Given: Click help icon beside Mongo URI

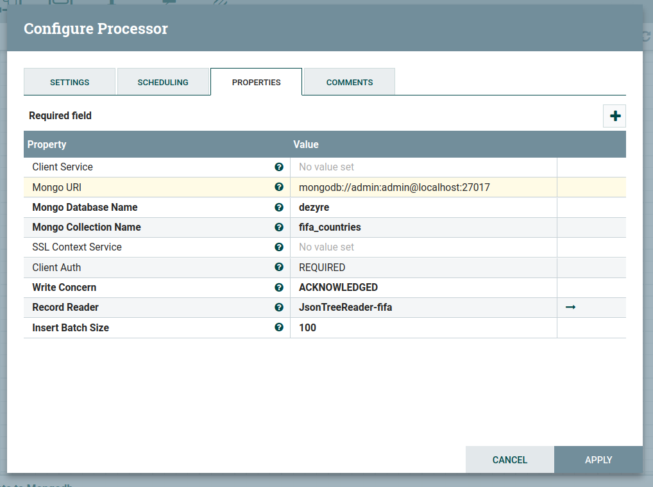Looking at the screenshot, I should pyautogui.click(x=279, y=187).
